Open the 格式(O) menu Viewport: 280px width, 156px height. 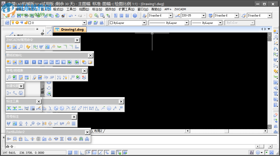coord(58,9)
